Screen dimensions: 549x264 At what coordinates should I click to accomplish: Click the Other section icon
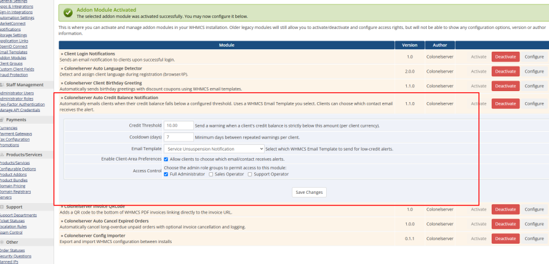pyautogui.click(x=2, y=242)
